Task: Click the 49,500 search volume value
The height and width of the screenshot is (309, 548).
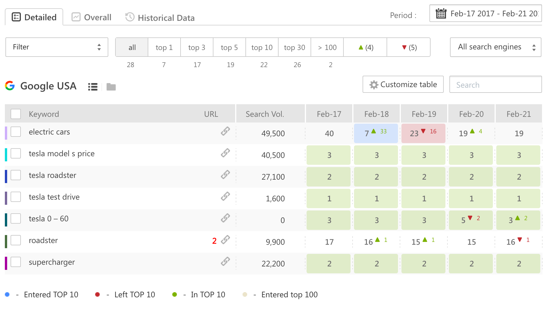Action: pyautogui.click(x=273, y=133)
